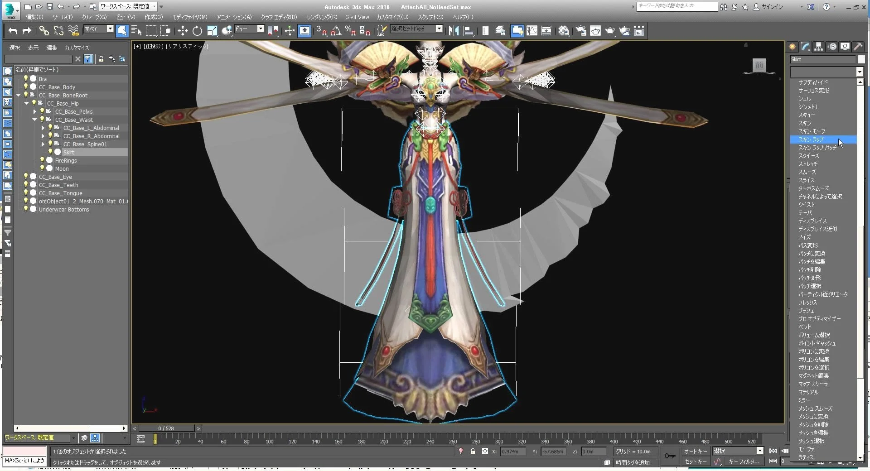The width and height of the screenshot is (870, 471).
Task: Expand the CC_Base_Spine01 tree node
Action: (43, 144)
